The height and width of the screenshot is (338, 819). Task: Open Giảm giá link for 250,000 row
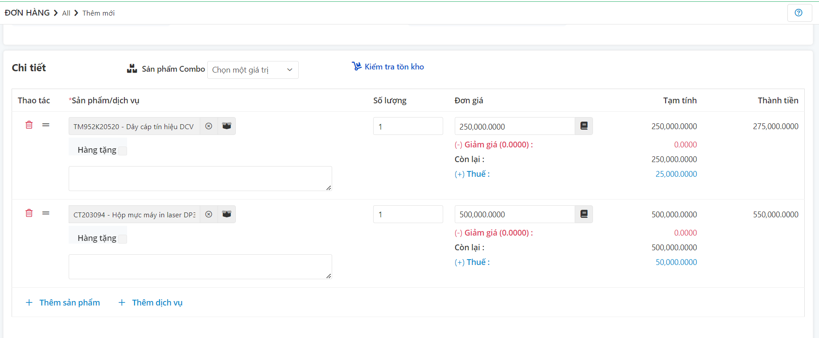point(494,145)
